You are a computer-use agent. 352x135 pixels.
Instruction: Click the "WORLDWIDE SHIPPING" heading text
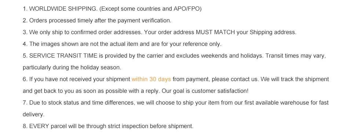point(63,9)
